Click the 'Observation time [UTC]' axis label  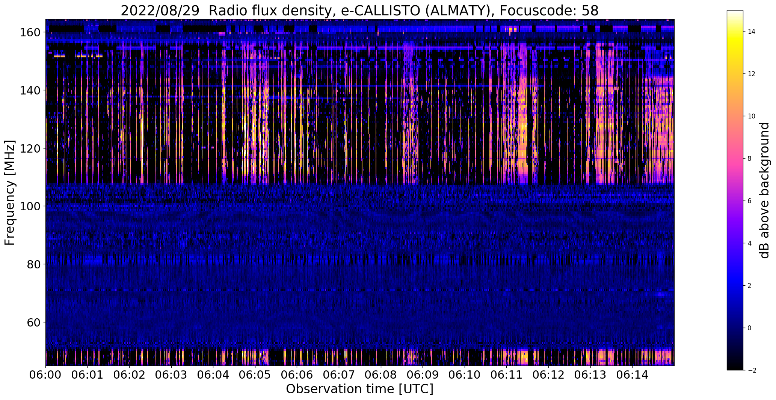(359, 389)
